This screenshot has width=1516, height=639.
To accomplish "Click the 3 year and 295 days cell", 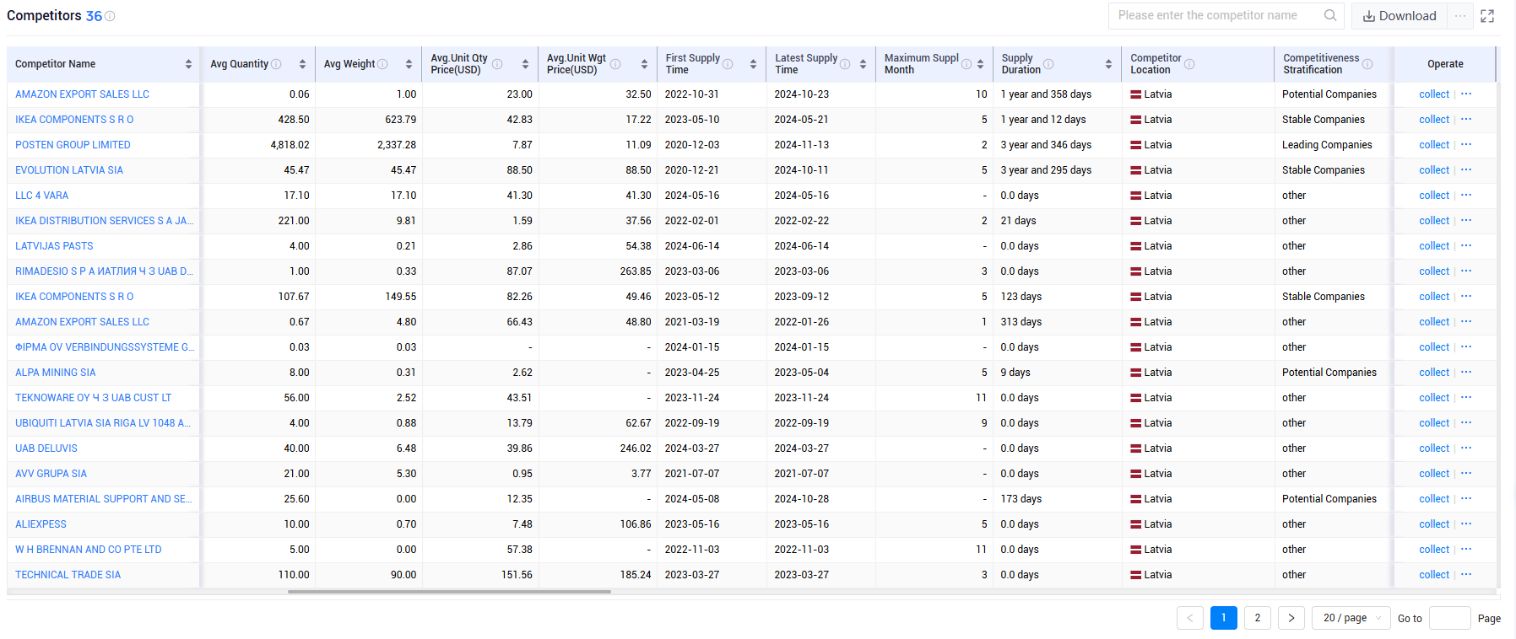I will (1046, 170).
